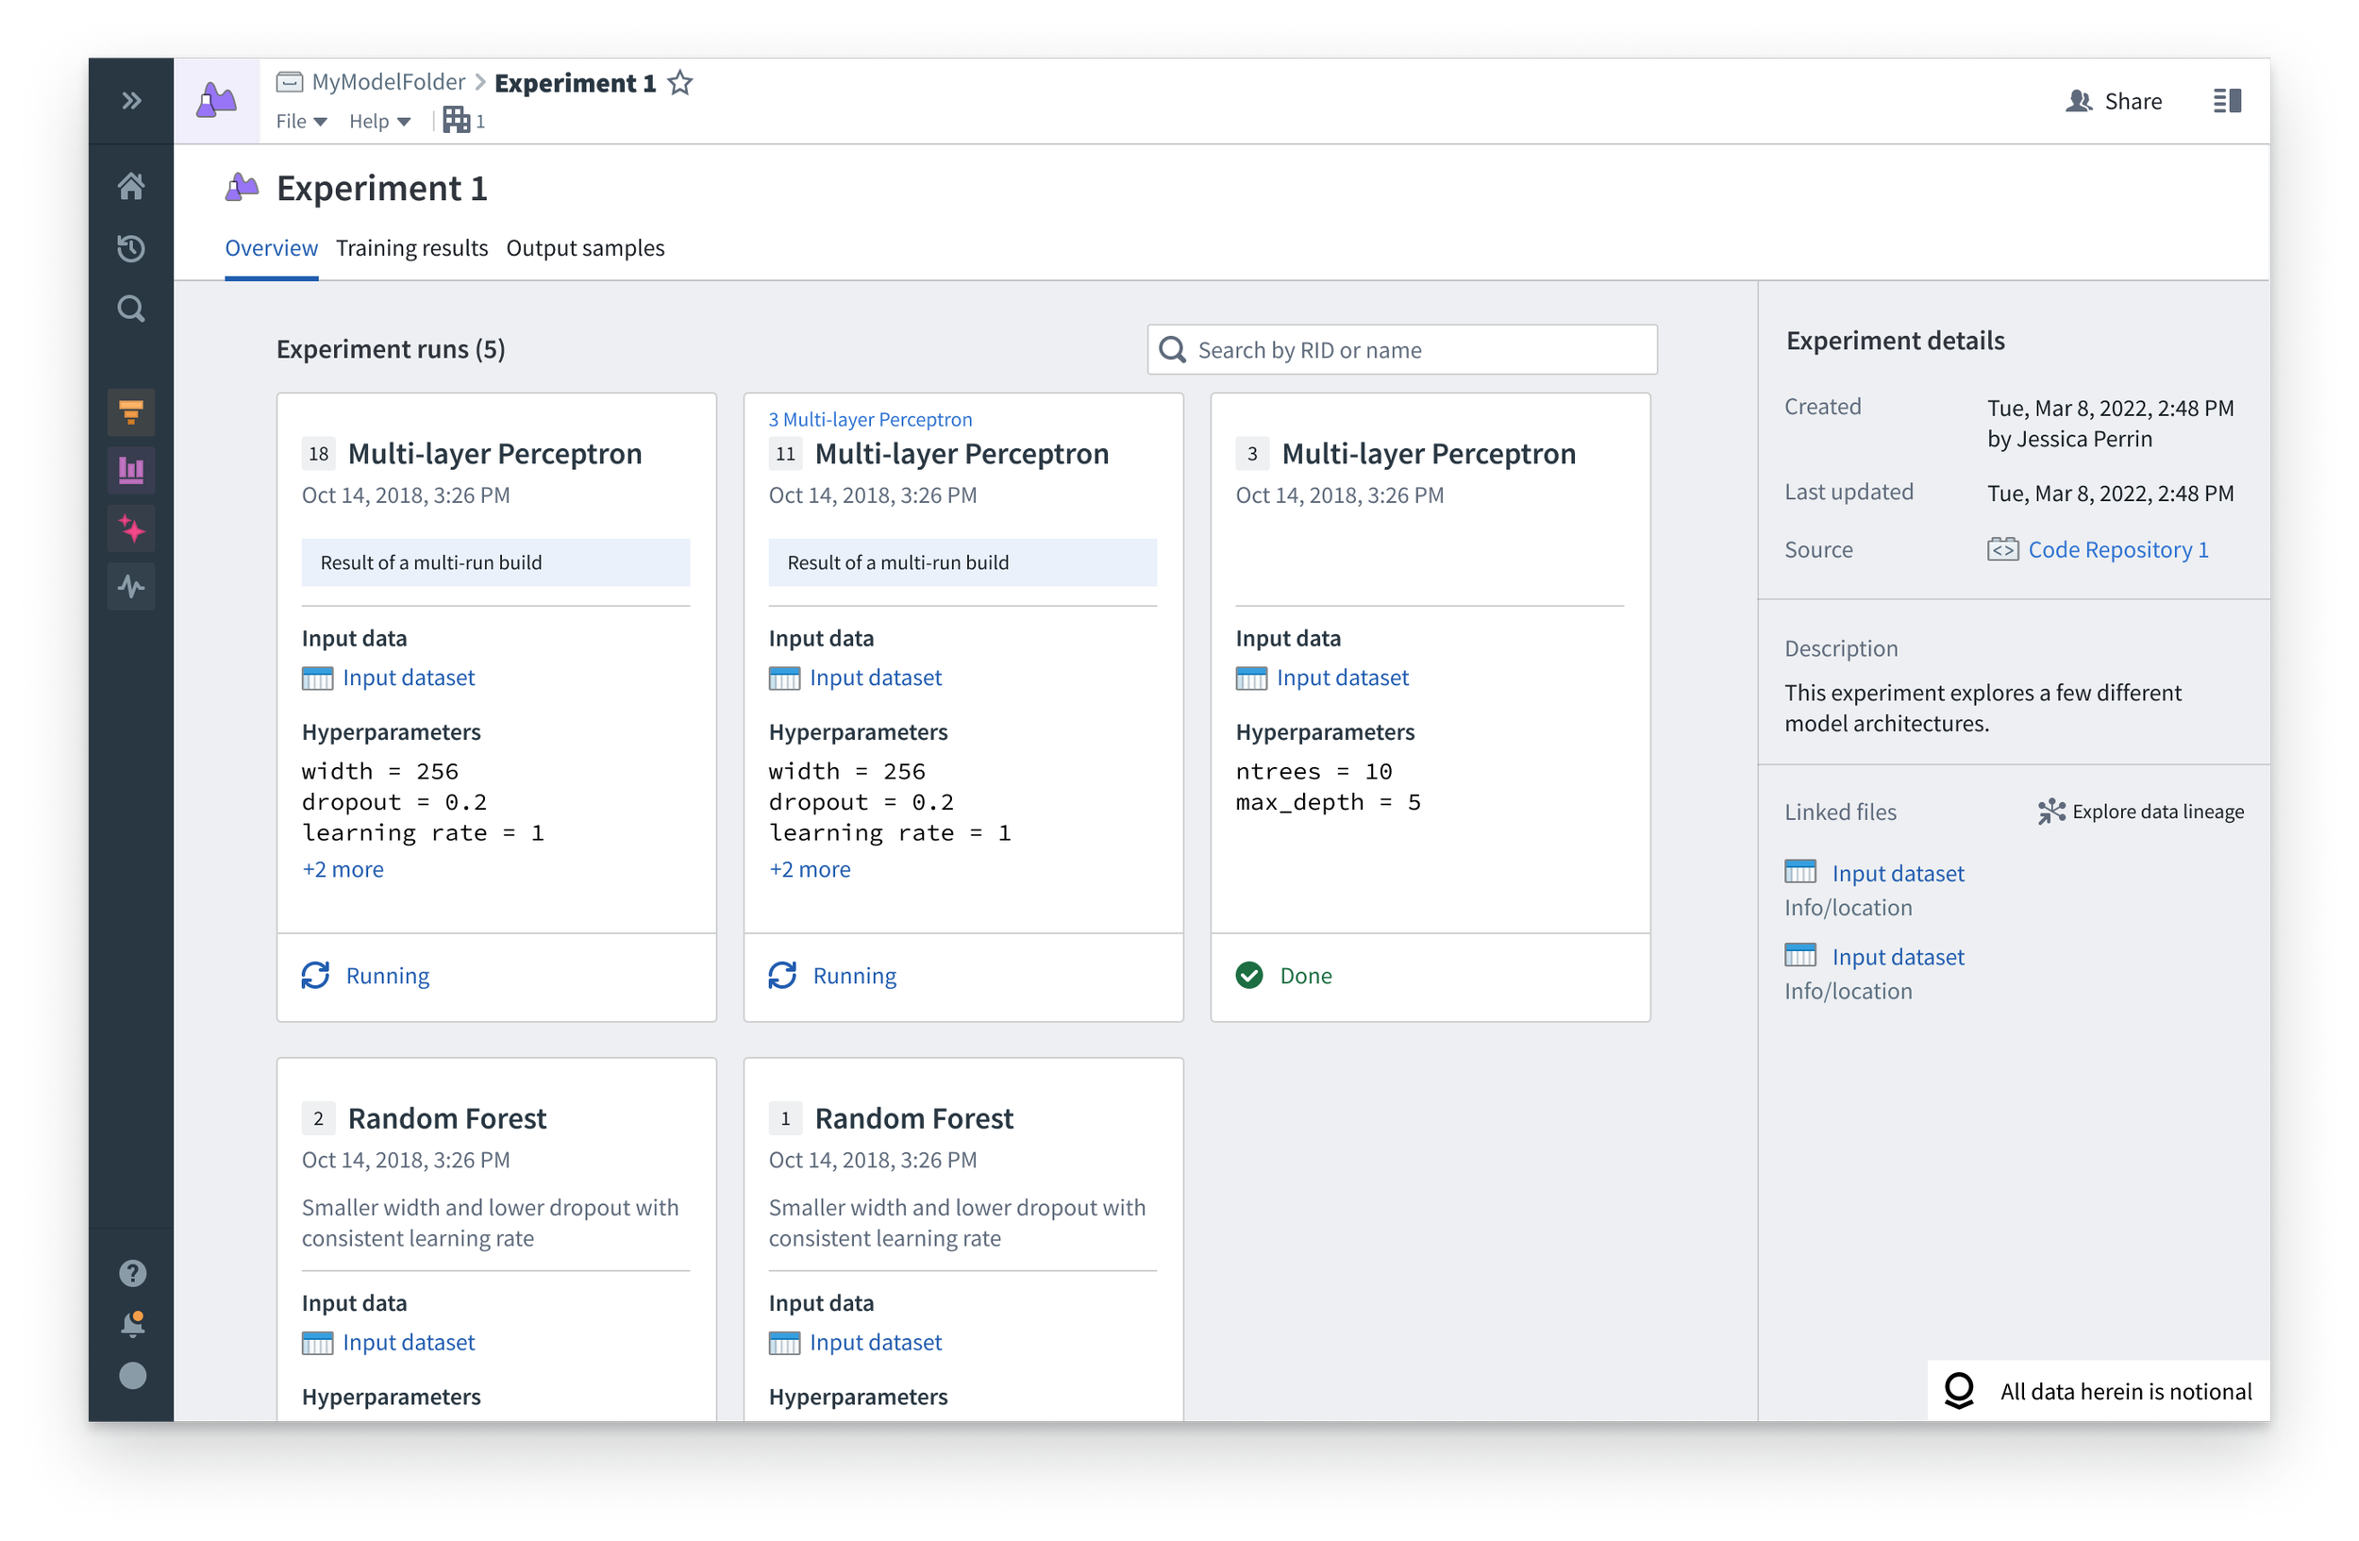Expand the left sidebar with double chevron
The width and height of the screenshot is (2359, 1541).
(131, 100)
